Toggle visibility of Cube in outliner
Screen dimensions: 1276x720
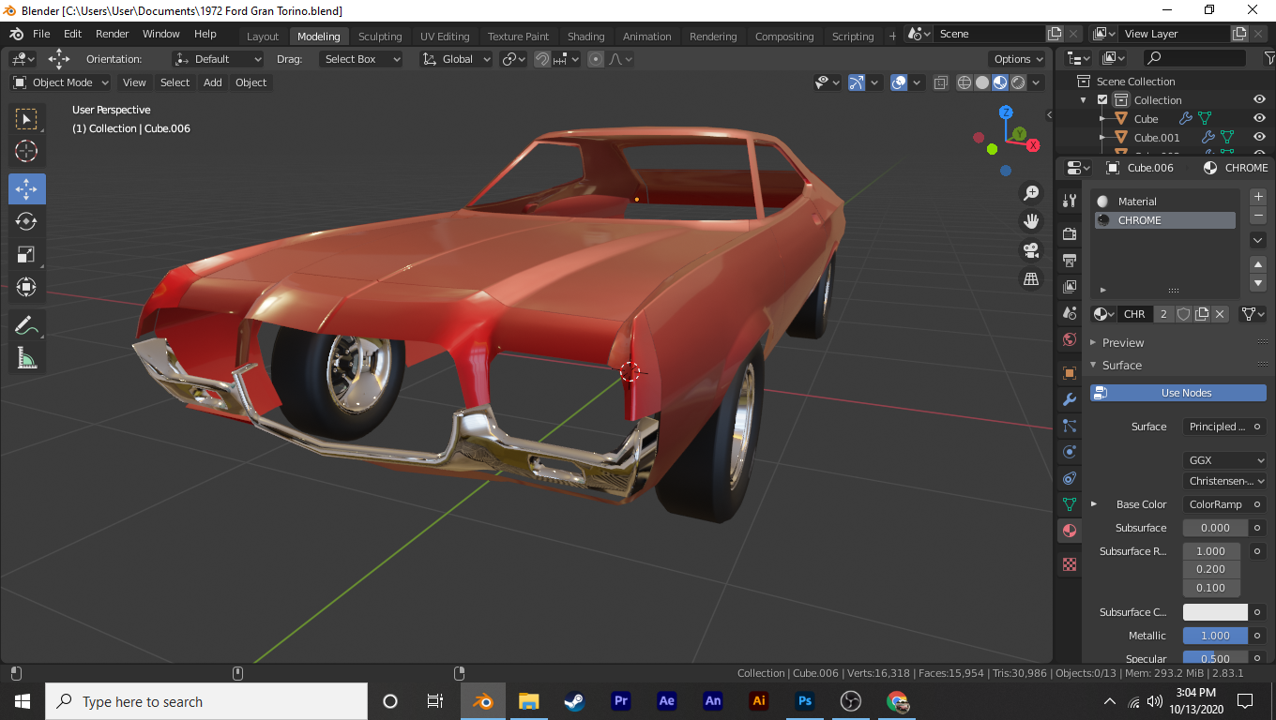point(1259,119)
